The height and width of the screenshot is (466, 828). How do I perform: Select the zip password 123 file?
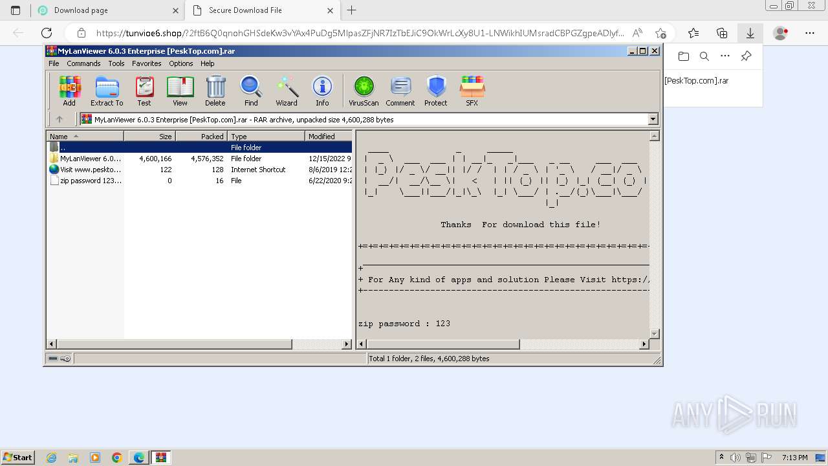[200, 181]
